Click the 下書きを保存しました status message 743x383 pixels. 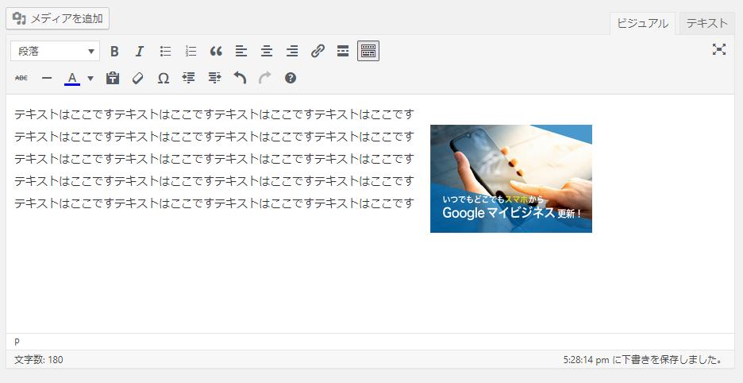pyautogui.click(x=642, y=360)
